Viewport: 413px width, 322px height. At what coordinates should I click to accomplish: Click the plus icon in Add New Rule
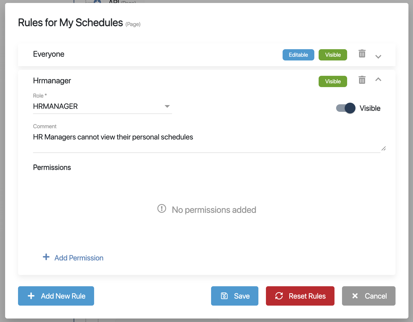pos(31,296)
